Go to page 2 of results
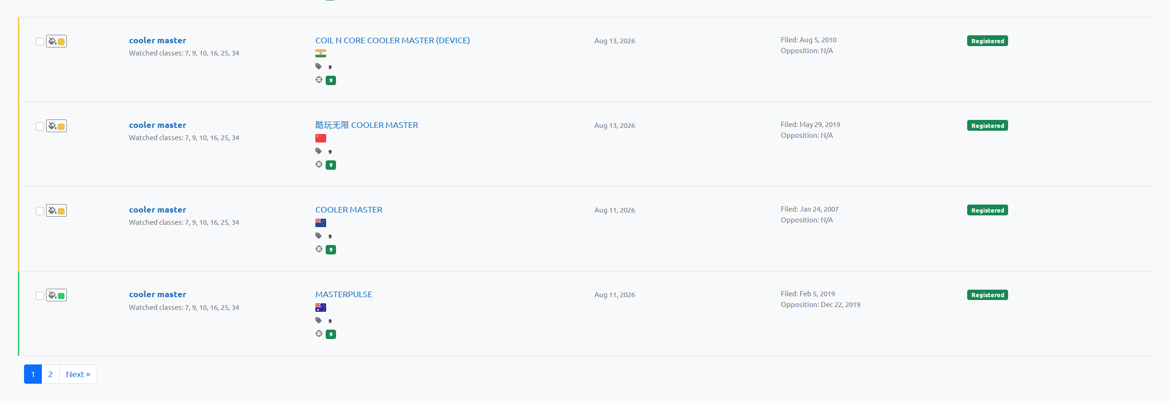Image resolution: width=1170 pixels, height=403 pixels. [50, 374]
